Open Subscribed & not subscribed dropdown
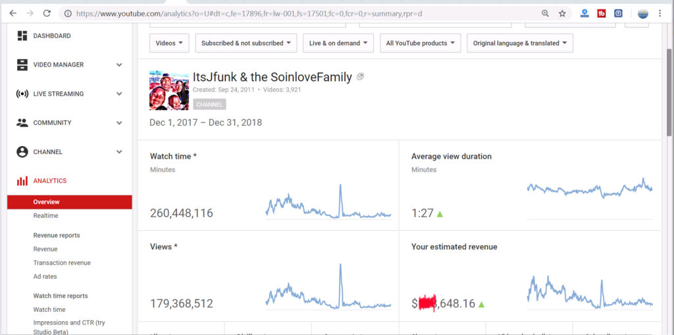This screenshot has height=335, width=674. click(246, 43)
